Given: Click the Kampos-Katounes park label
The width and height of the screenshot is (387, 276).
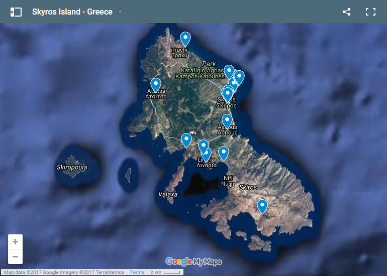Looking at the screenshot, I should pos(200,76).
